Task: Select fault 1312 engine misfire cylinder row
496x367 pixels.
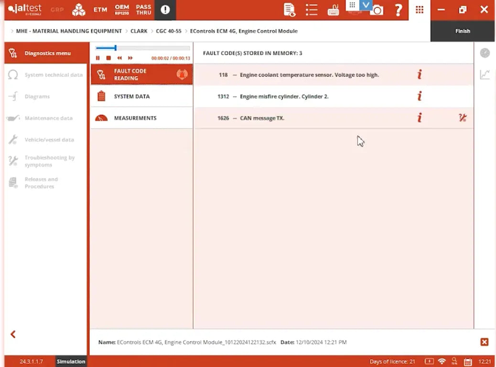Action: (334, 97)
